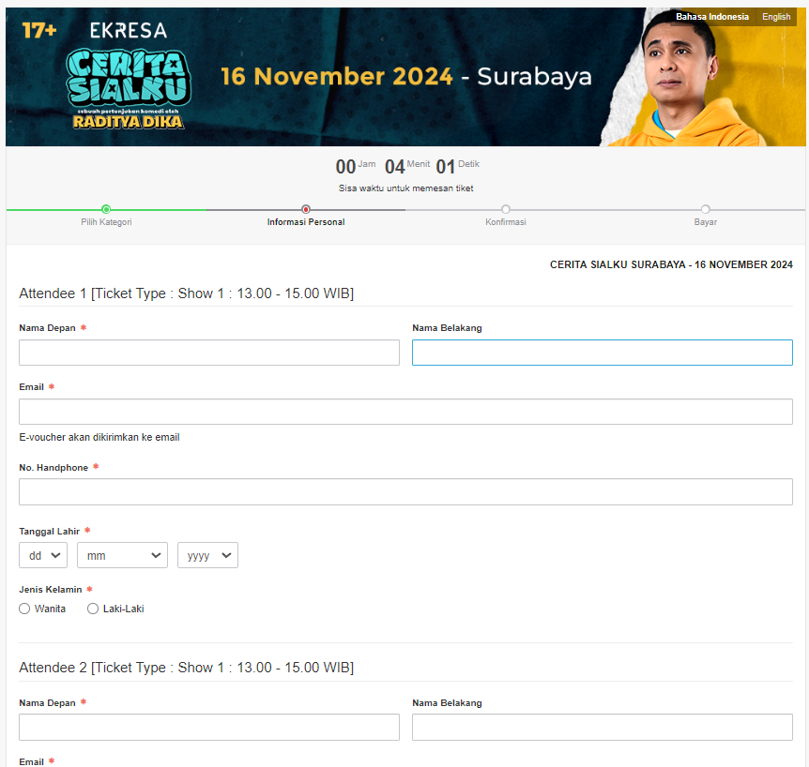Click "Sisa waktu untuk memesan tiket" text

(x=405, y=188)
